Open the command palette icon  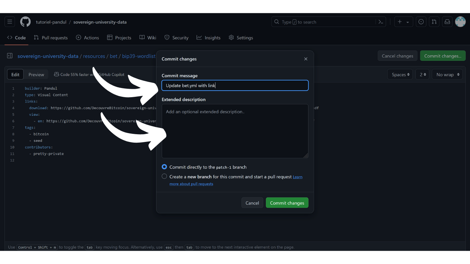[381, 22]
